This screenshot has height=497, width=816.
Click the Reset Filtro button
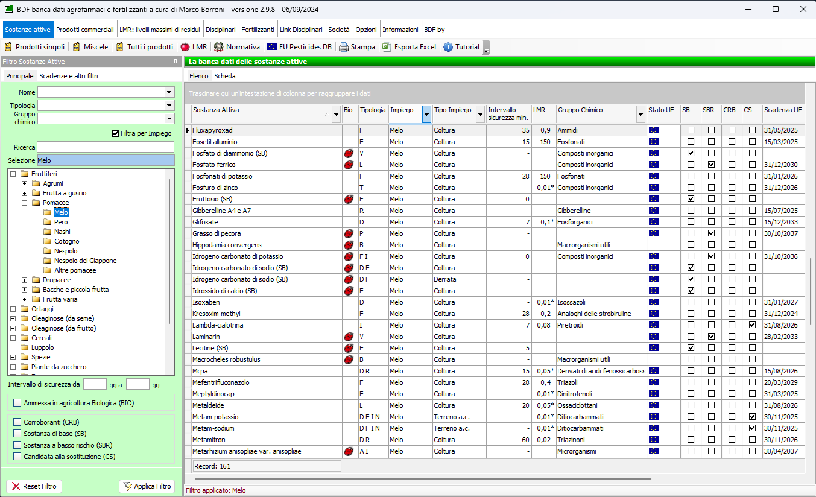tap(34, 486)
